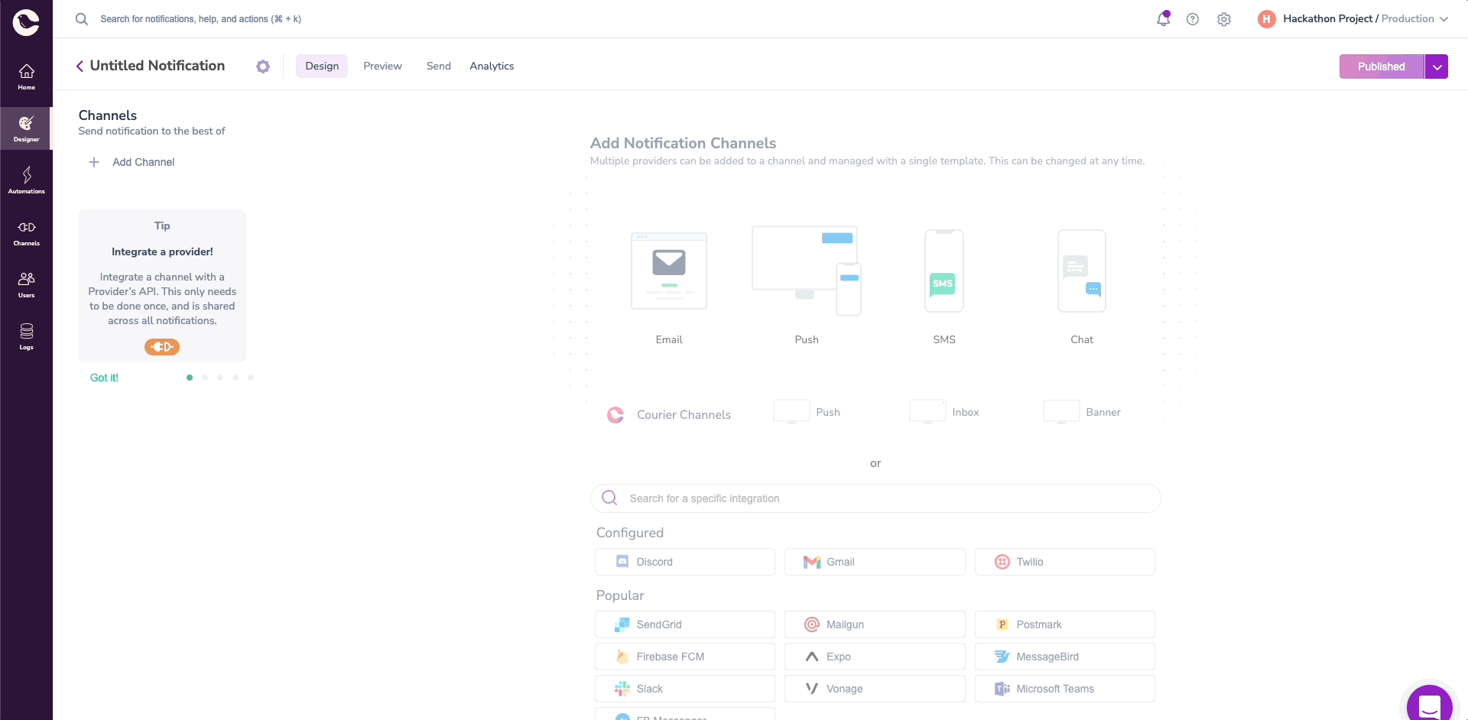Dismiss the tip with Got it!
Image resolution: width=1468 pixels, height=720 pixels.
pyautogui.click(x=104, y=378)
